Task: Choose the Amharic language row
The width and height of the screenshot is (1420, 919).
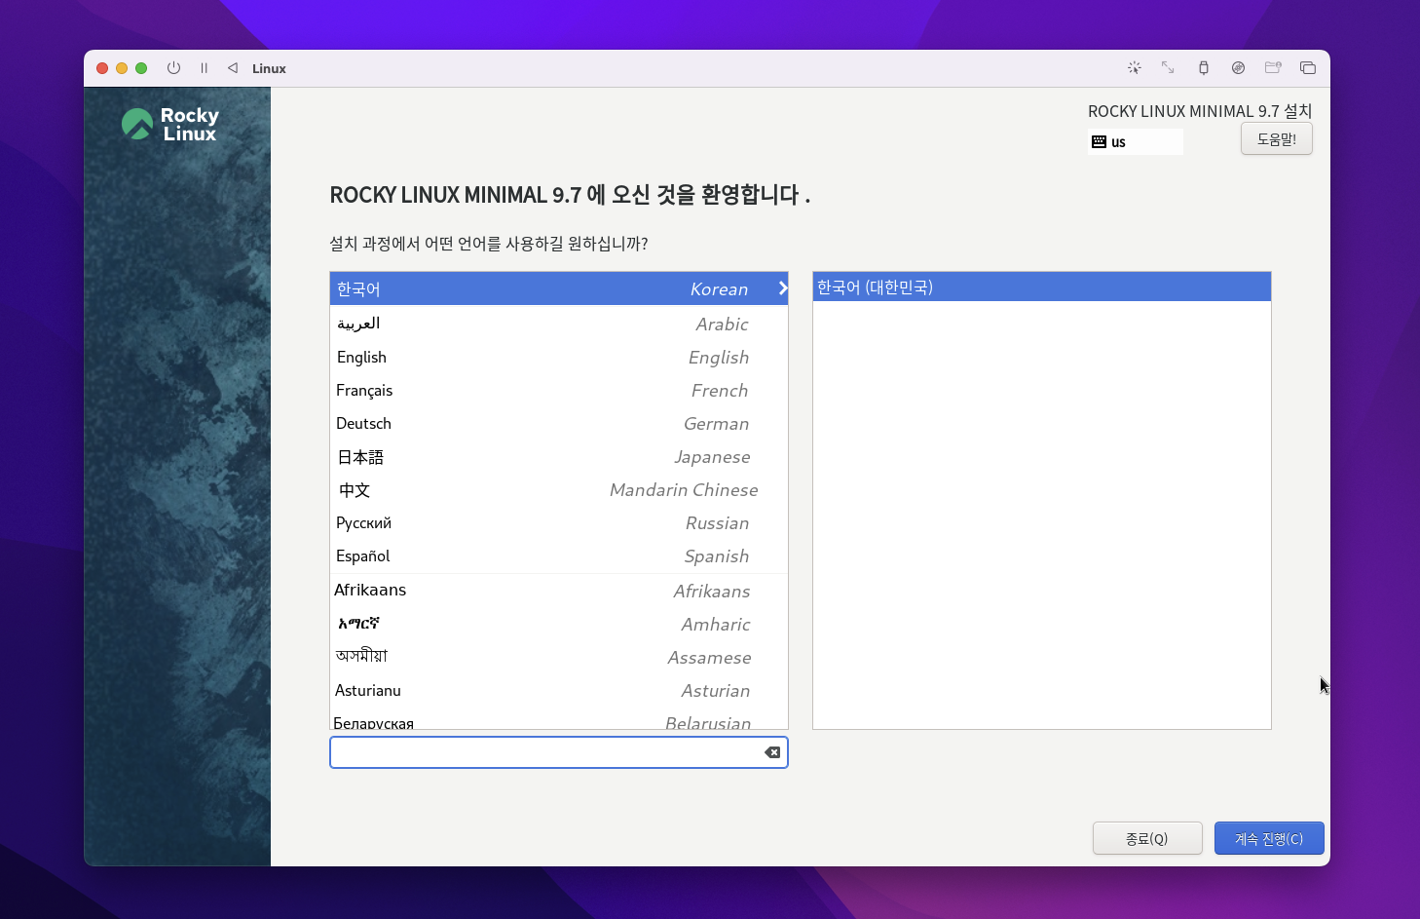Action: click(x=559, y=624)
